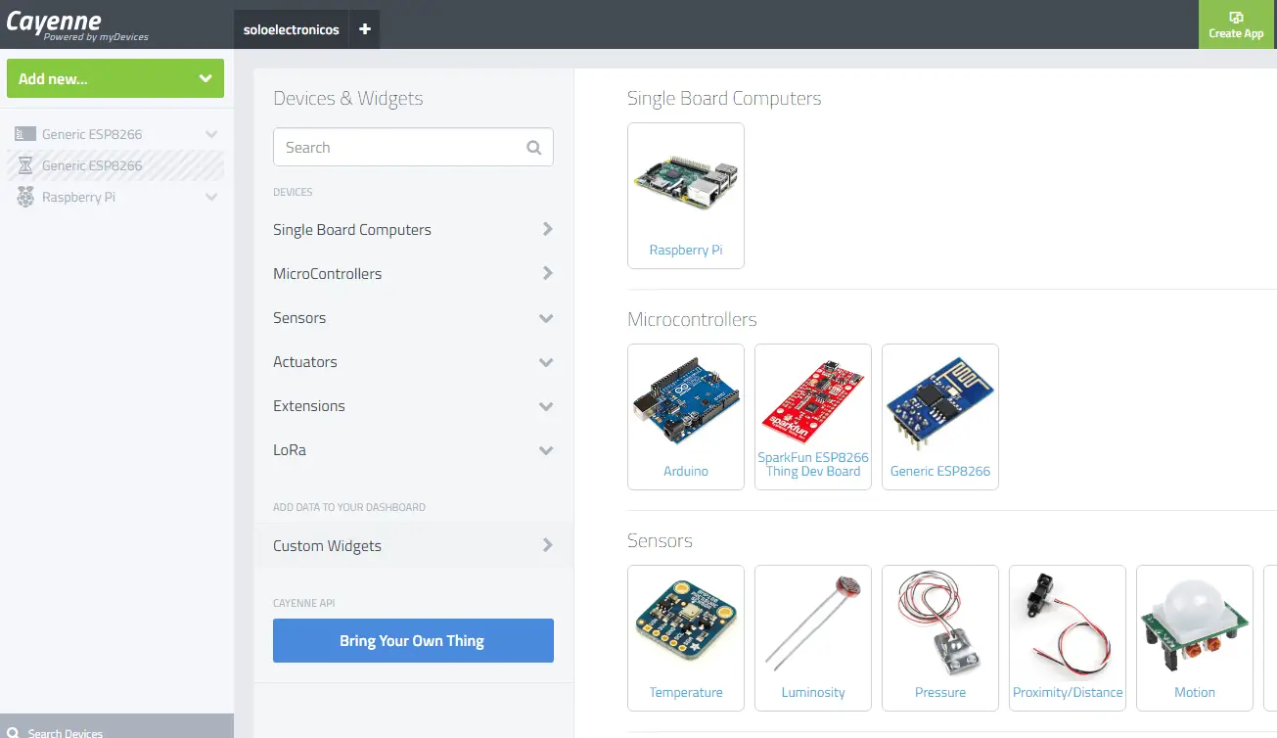
Task: Choose the Proximity/Distance sensor card
Action: [x=1068, y=638]
